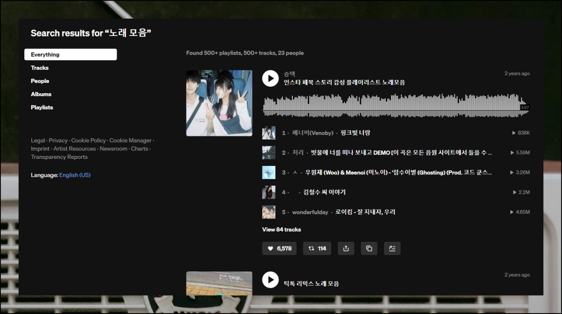Seek within the playlist waveform
Image resolution: width=562 pixels, height=314 pixels.
396,105
